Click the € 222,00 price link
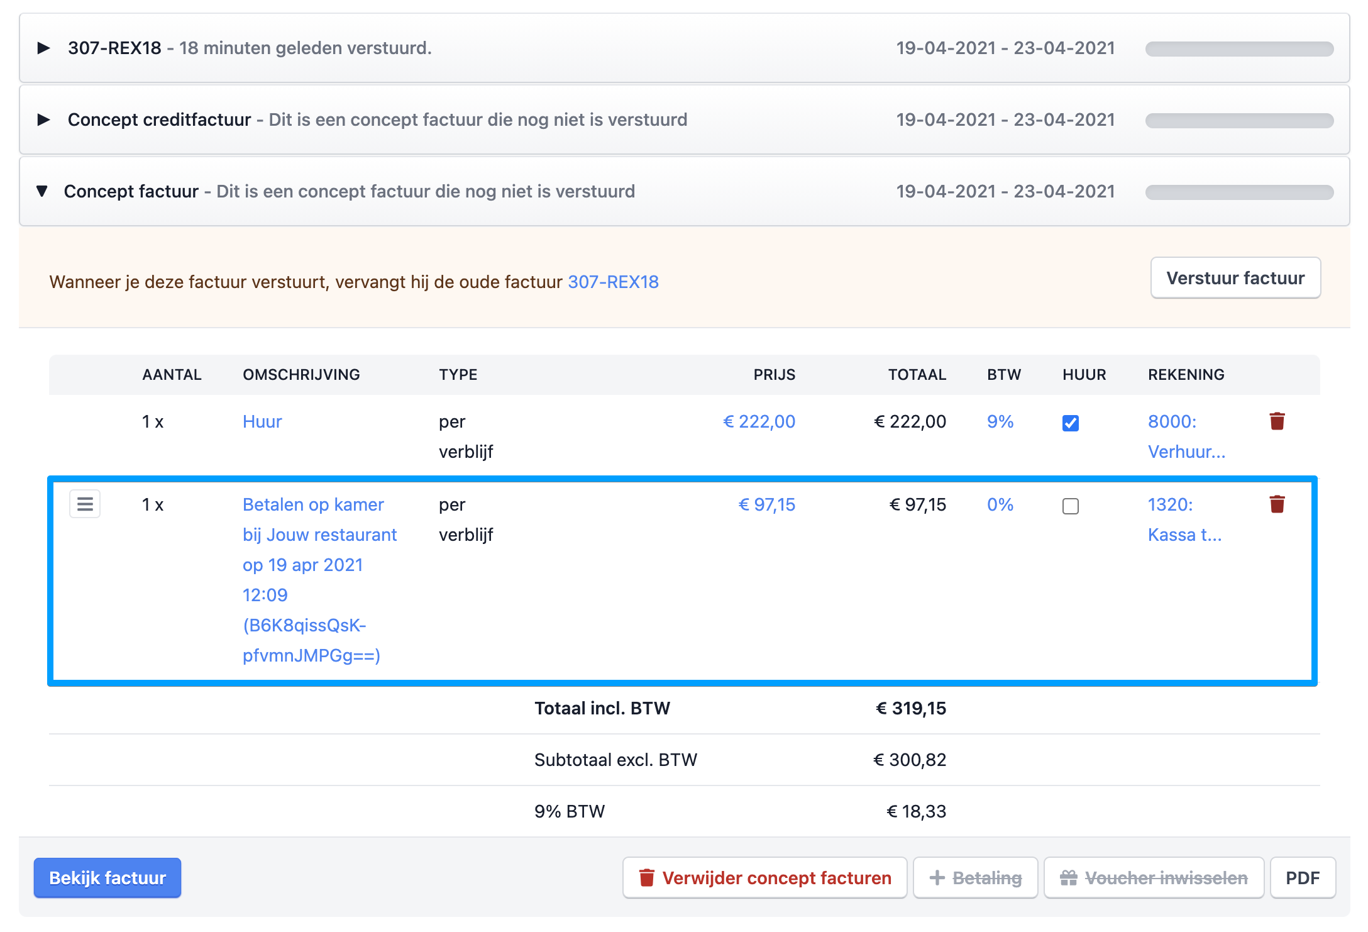This screenshot has width=1368, height=932. point(759,421)
